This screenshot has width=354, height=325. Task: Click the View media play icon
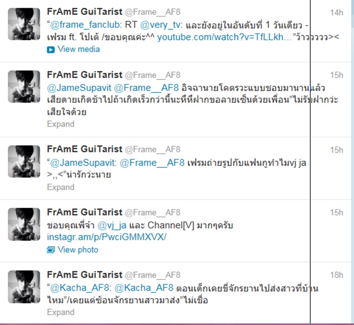(51, 50)
